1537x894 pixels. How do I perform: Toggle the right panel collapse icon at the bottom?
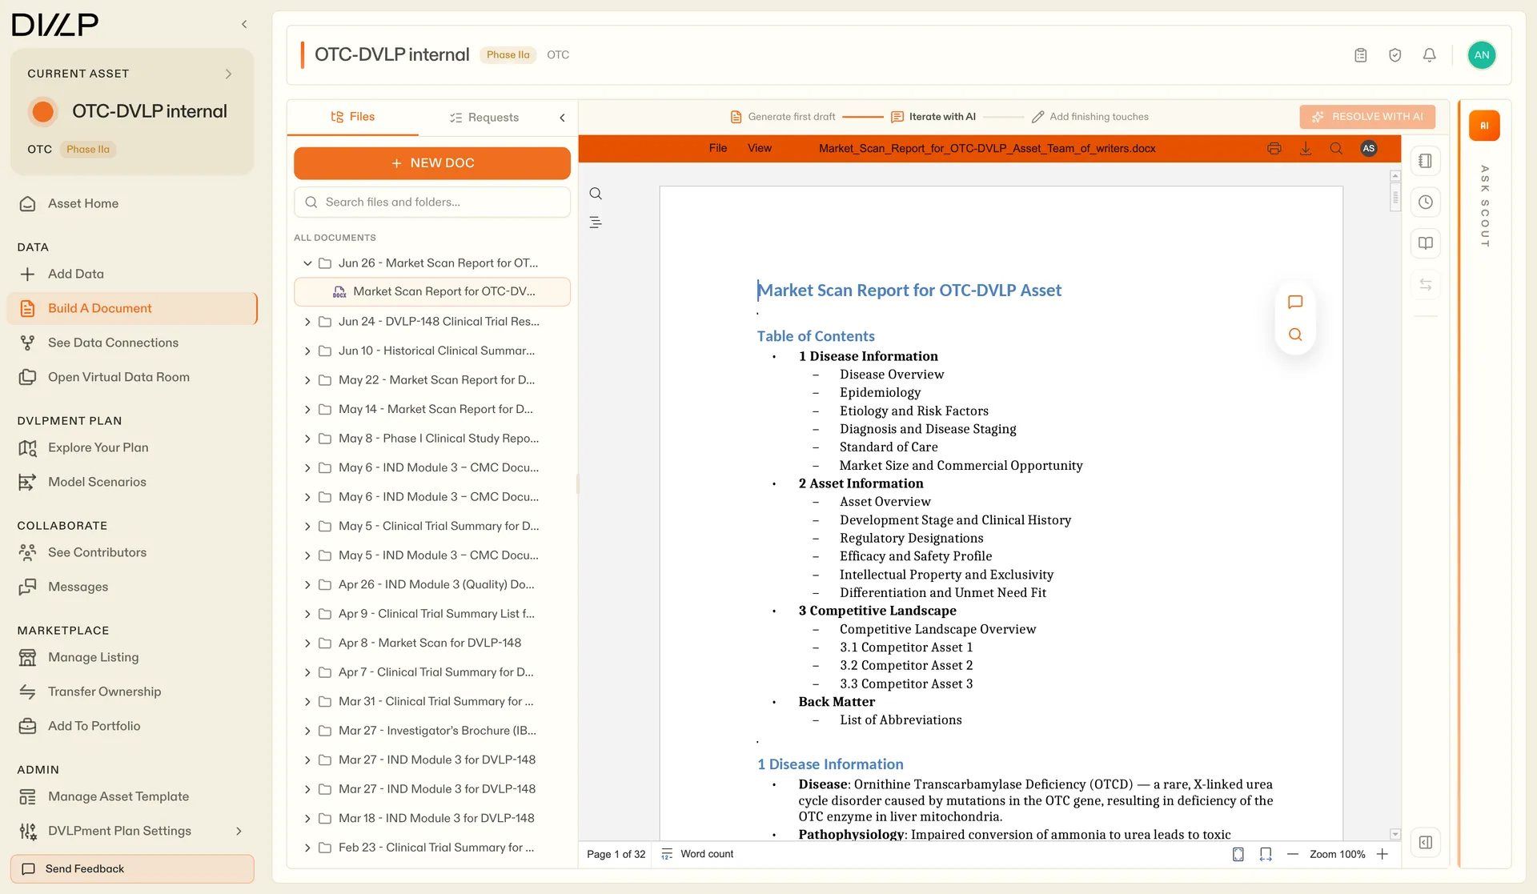[1425, 842]
